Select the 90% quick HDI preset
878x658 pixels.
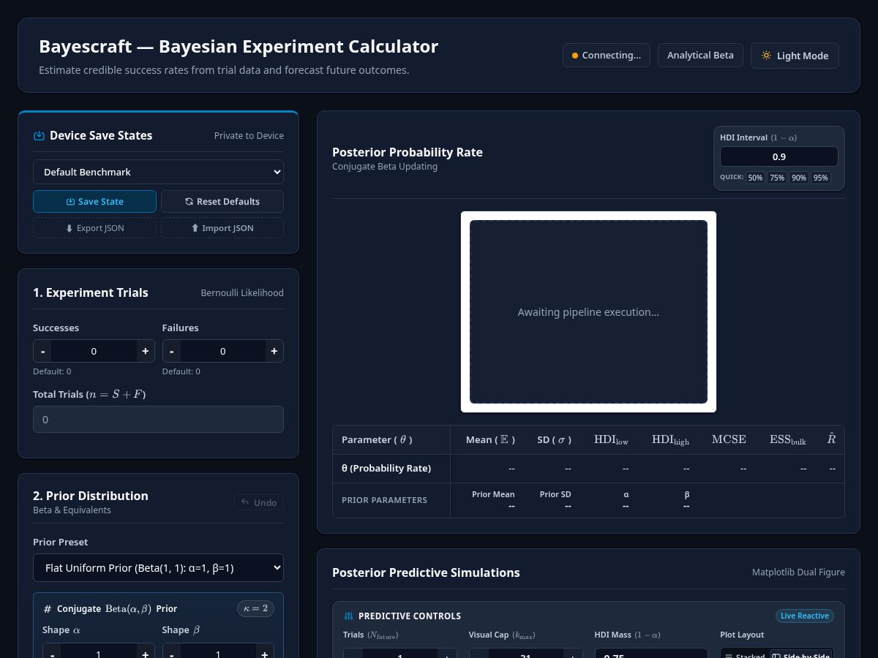point(799,178)
